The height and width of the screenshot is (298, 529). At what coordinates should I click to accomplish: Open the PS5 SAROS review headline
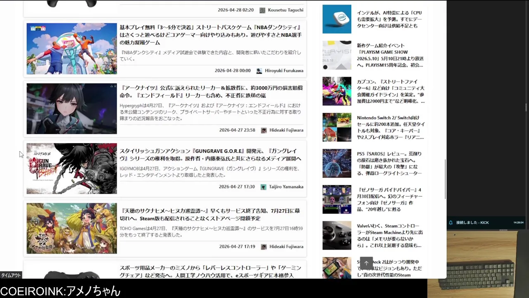tap(390, 163)
